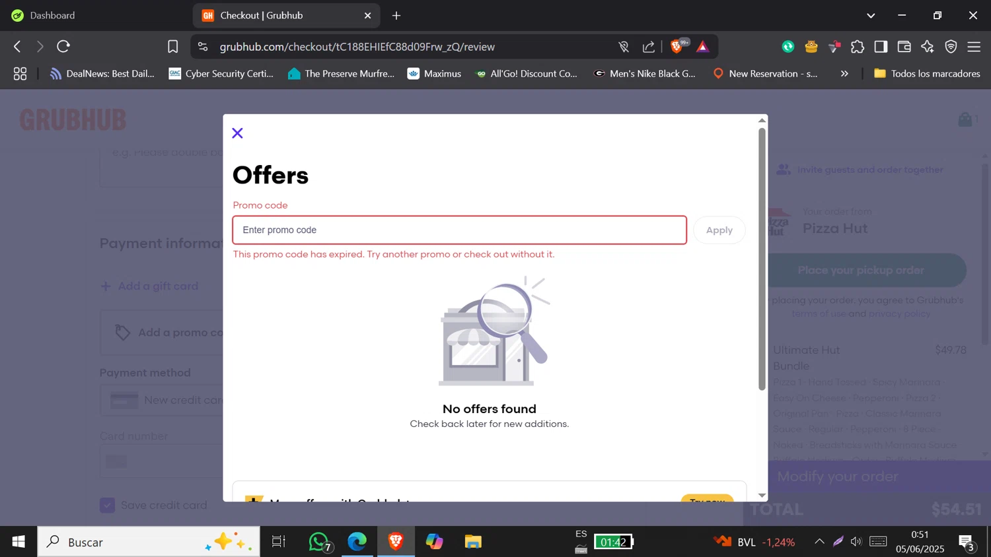Open Brave Rewards triangle icon

pyautogui.click(x=703, y=47)
